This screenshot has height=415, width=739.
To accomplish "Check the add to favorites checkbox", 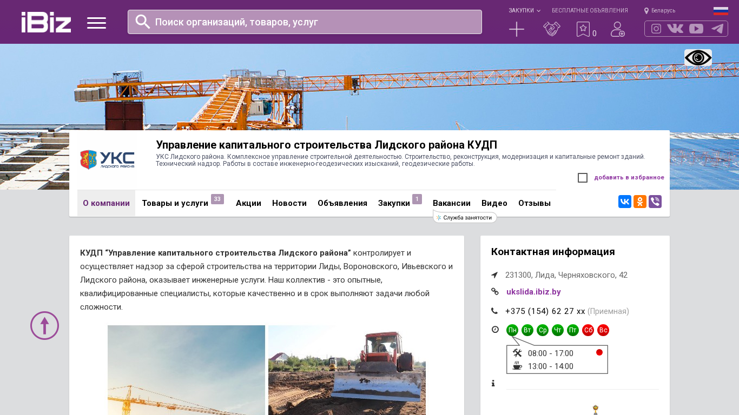I will click(x=583, y=178).
